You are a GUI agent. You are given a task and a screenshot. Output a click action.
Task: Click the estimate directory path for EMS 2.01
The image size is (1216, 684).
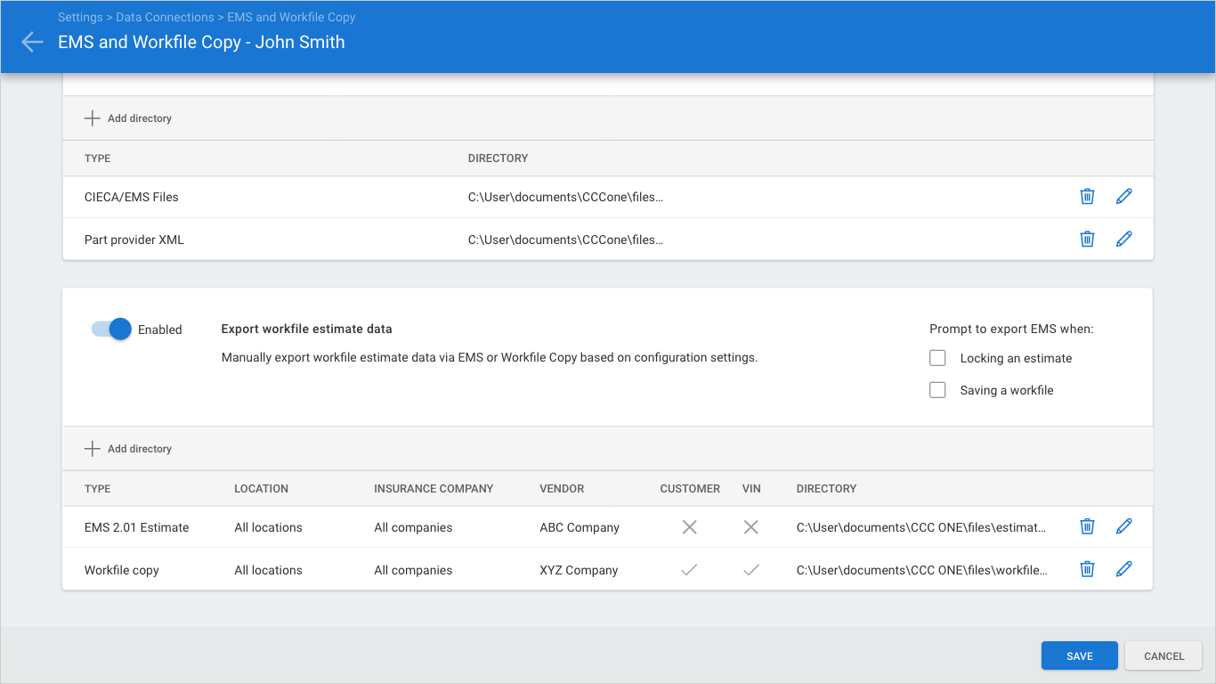[x=921, y=527]
